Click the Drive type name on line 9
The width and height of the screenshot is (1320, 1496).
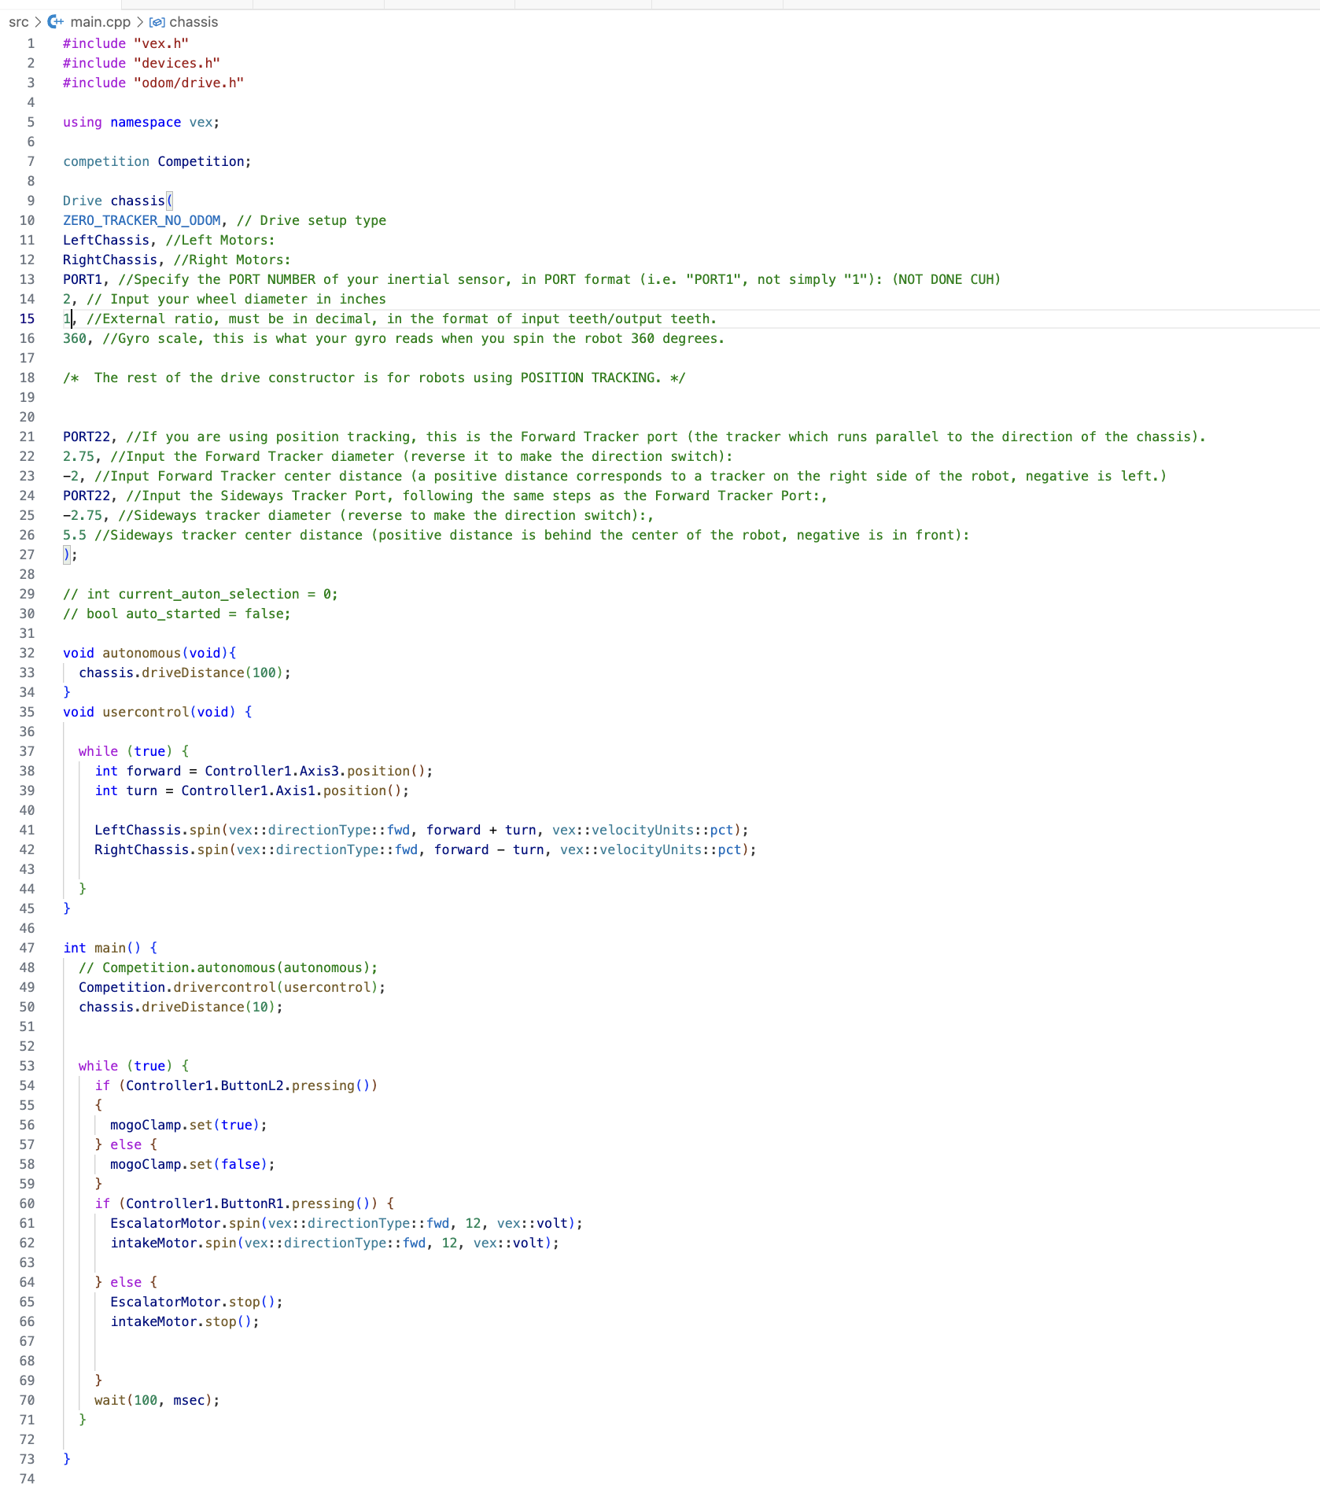(x=83, y=201)
